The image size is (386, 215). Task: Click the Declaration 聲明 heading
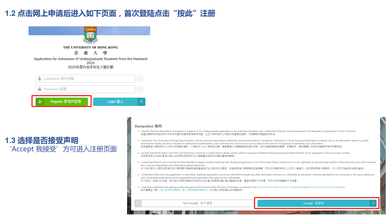pyautogui.click(x=148, y=126)
